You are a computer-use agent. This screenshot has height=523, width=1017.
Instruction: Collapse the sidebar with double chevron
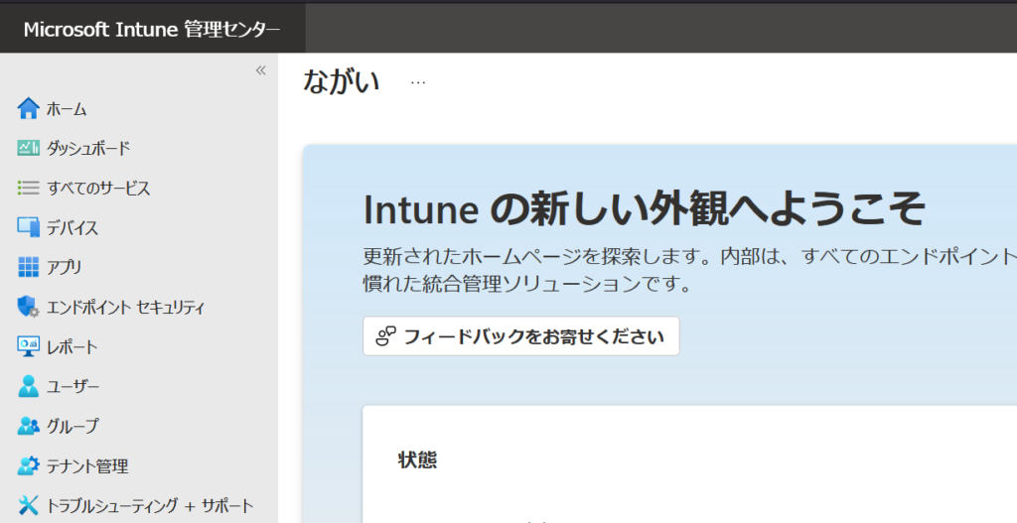click(x=261, y=70)
